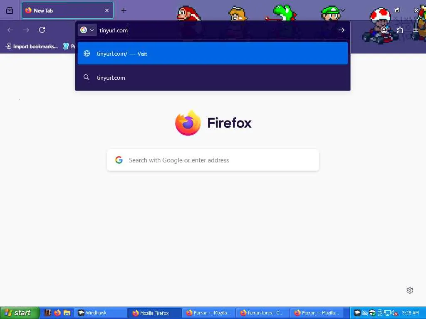Open the search engine selector dropdown
Image resolution: width=426 pixels, height=319 pixels.
tap(87, 30)
